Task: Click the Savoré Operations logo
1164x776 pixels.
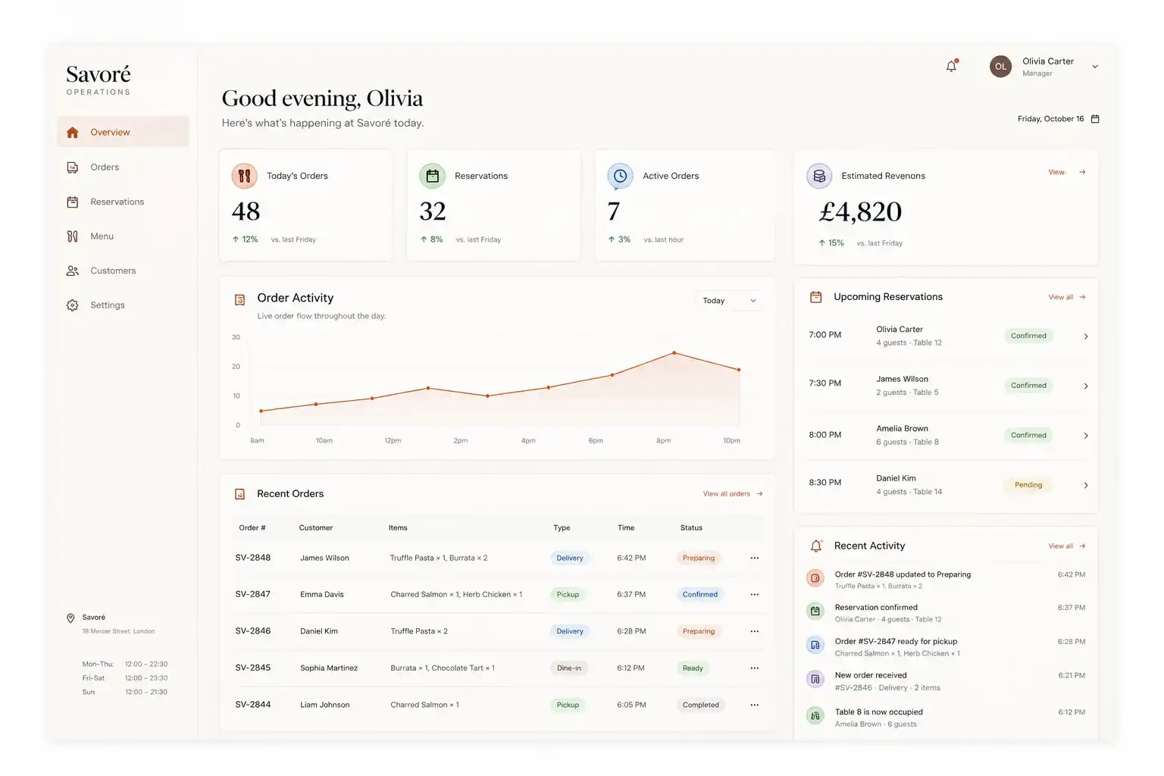Action: point(99,80)
